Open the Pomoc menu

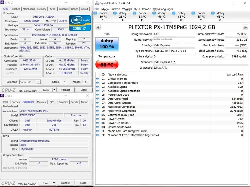(146, 9)
